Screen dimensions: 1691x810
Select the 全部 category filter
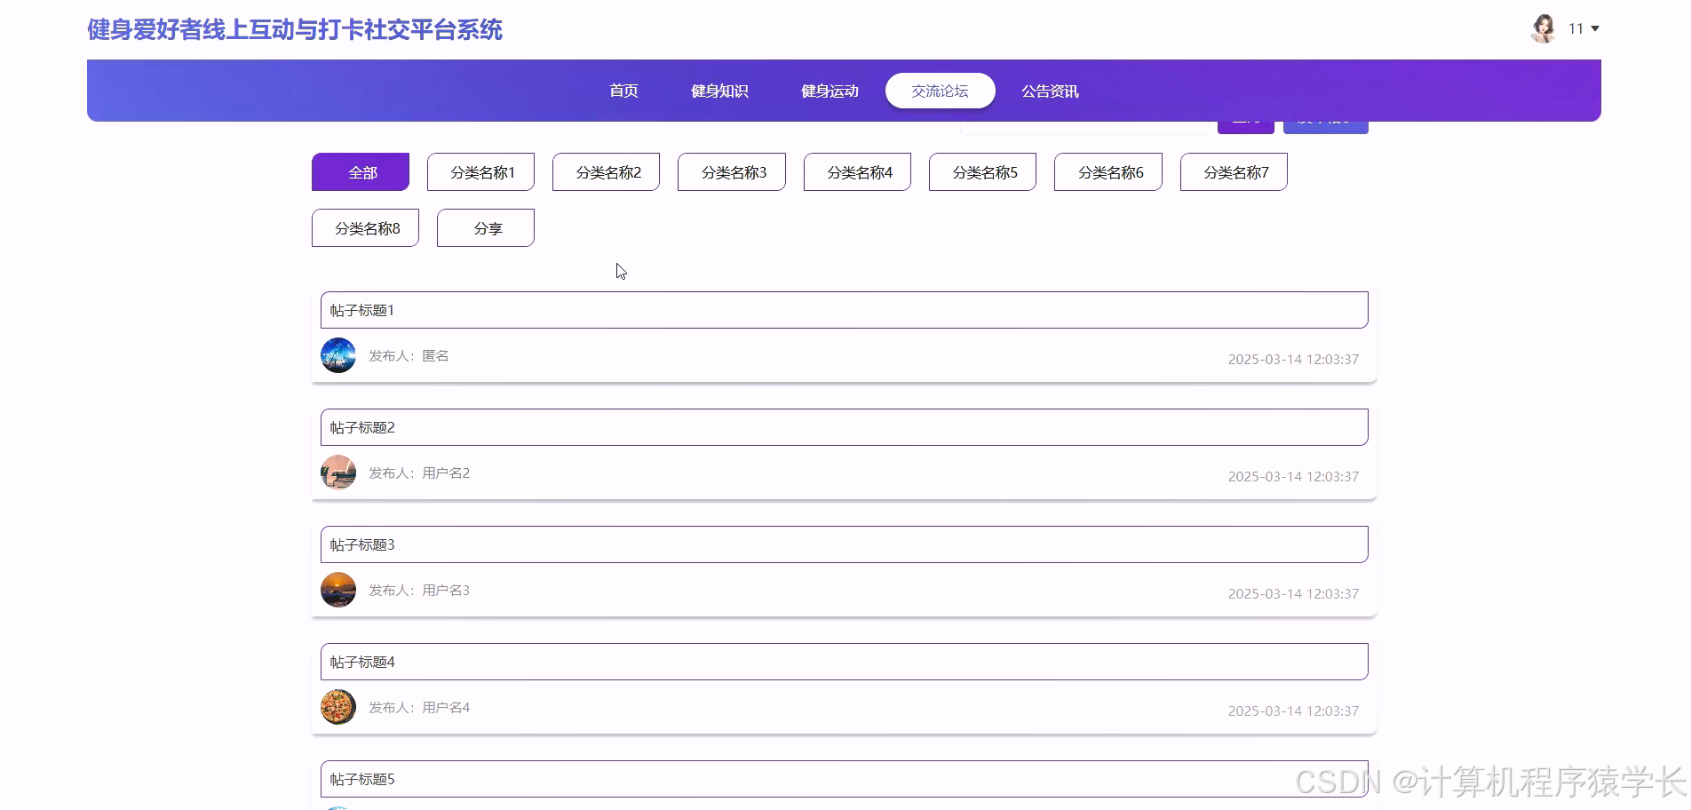click(x=361, y=171)
